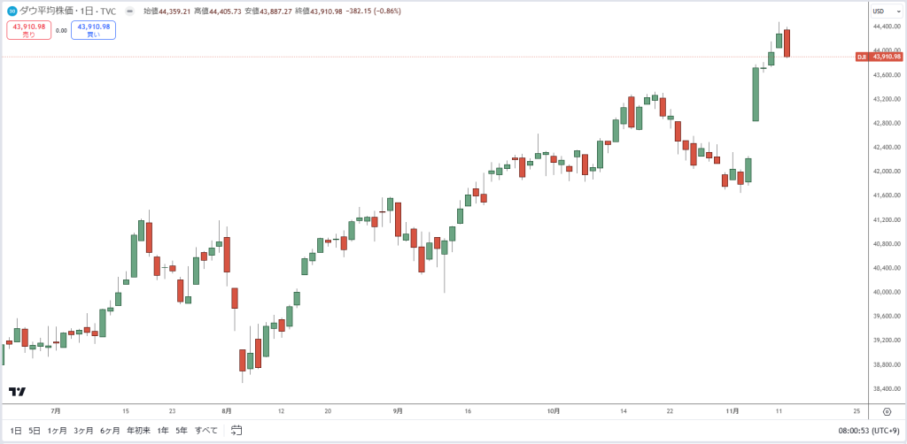907x444 pixels.
Task: Collapse the legend with the minus button
Action: click(129, 11)
